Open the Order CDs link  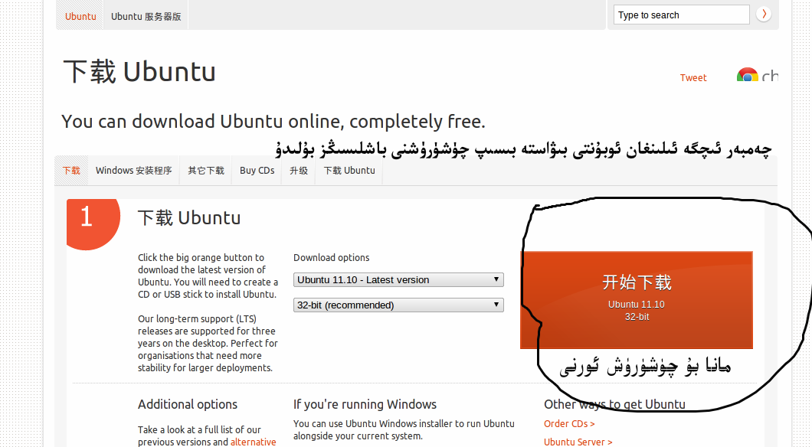point(569,424)
